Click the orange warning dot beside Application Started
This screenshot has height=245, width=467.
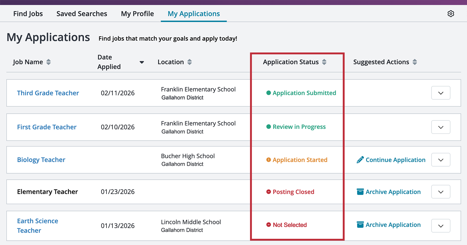pos(268,160)
